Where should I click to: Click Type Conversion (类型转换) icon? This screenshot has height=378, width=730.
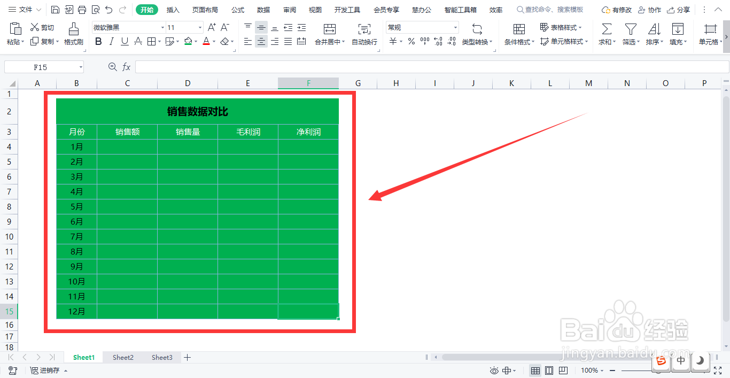point(477,29)
